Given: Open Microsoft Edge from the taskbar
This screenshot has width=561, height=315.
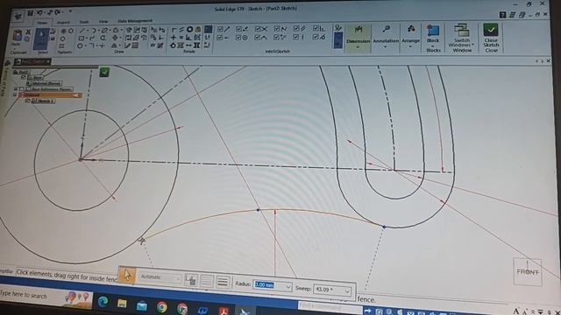Looking at the screenshot, I should tap(103, 302).
